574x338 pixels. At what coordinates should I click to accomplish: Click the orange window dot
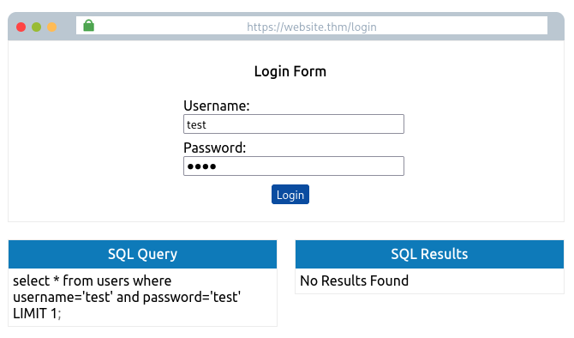(52, 27)
